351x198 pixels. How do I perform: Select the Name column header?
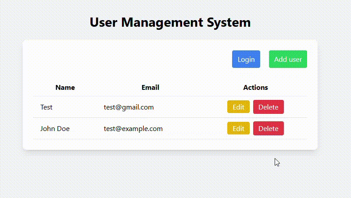tap(65, 87)
